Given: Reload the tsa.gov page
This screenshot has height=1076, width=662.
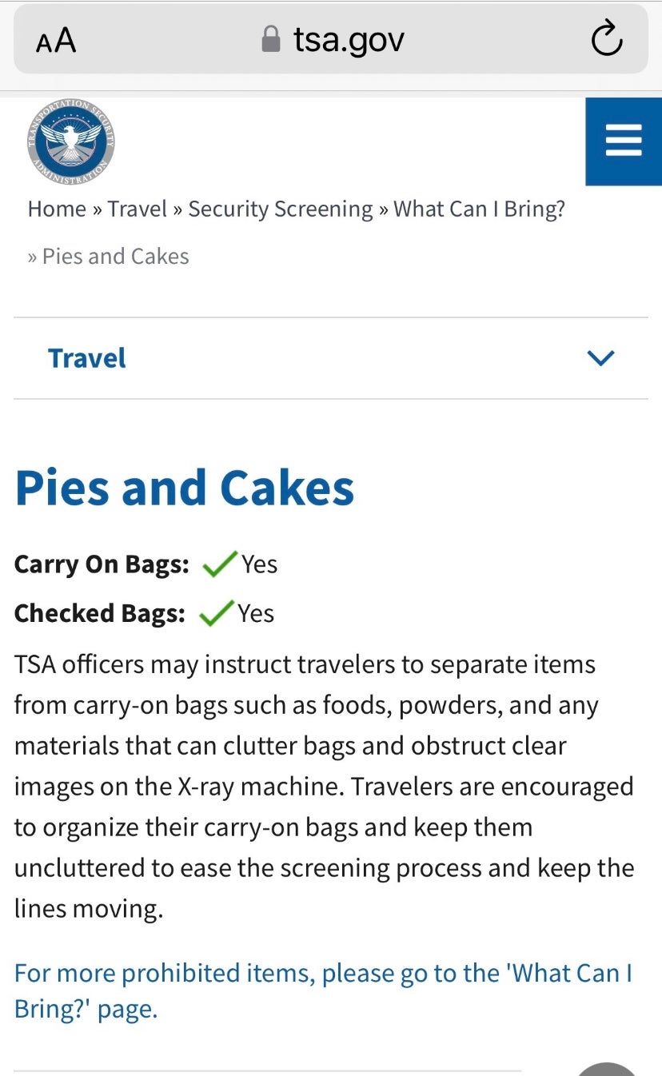Looking at the screenshot, I should (606, 39).
